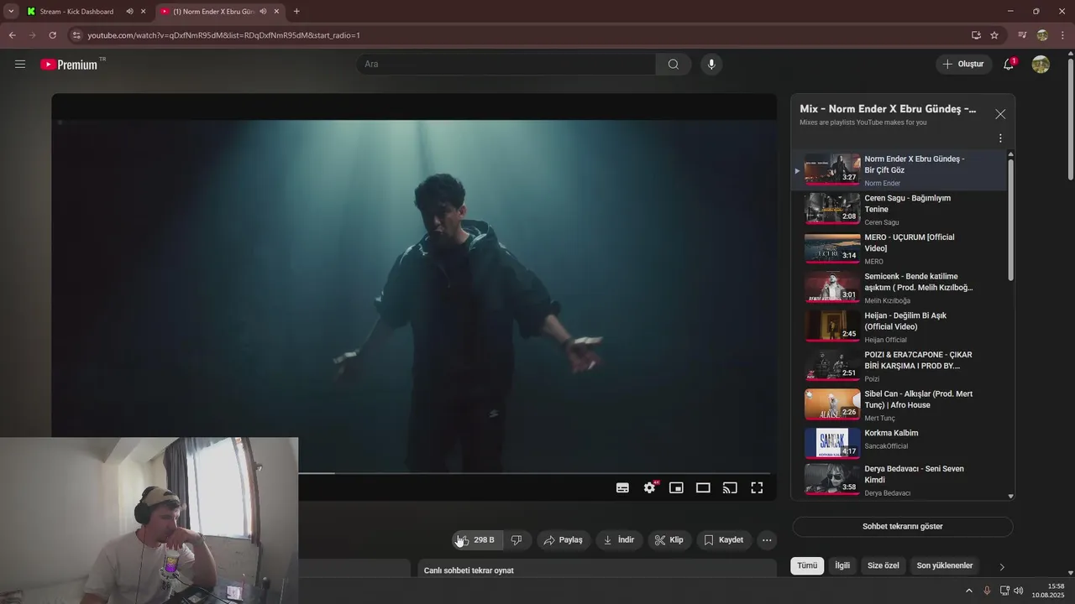This screenshot has width=1075, height=604.
Task: Select Heijan - Değilim Bi Aşık
Action: 899,327
